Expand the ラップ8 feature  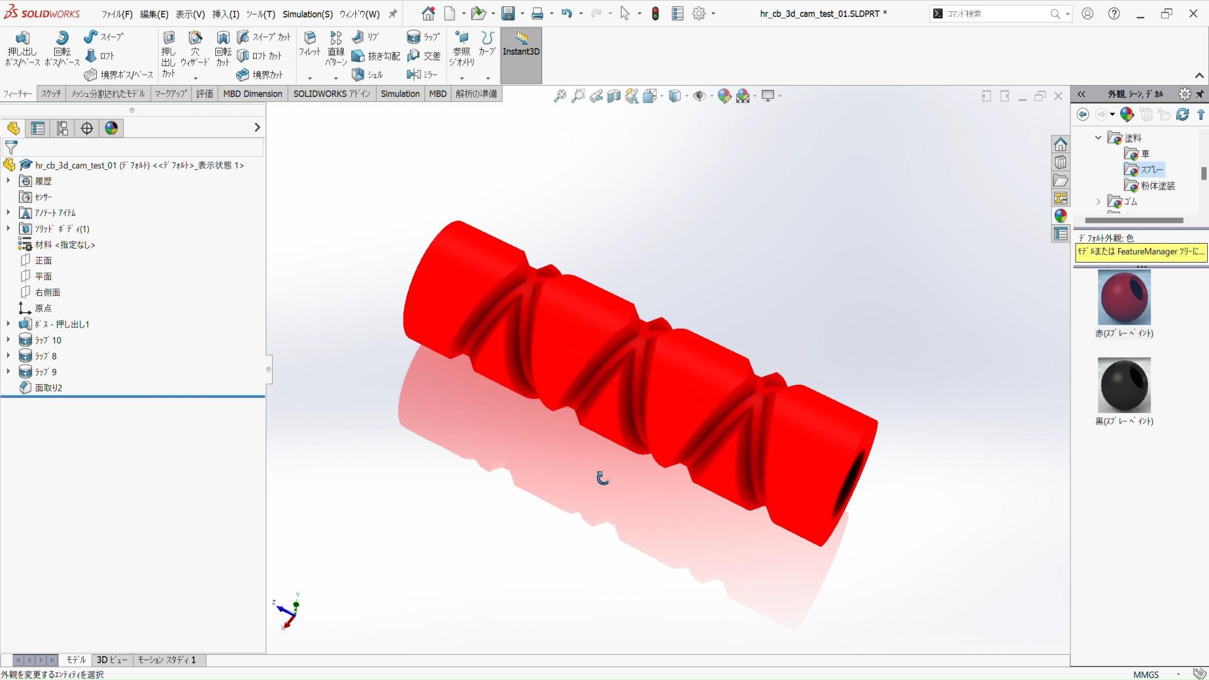8,356
